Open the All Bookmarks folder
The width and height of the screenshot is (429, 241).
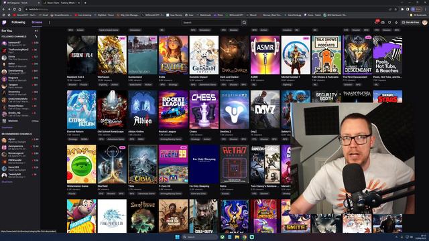418,15
